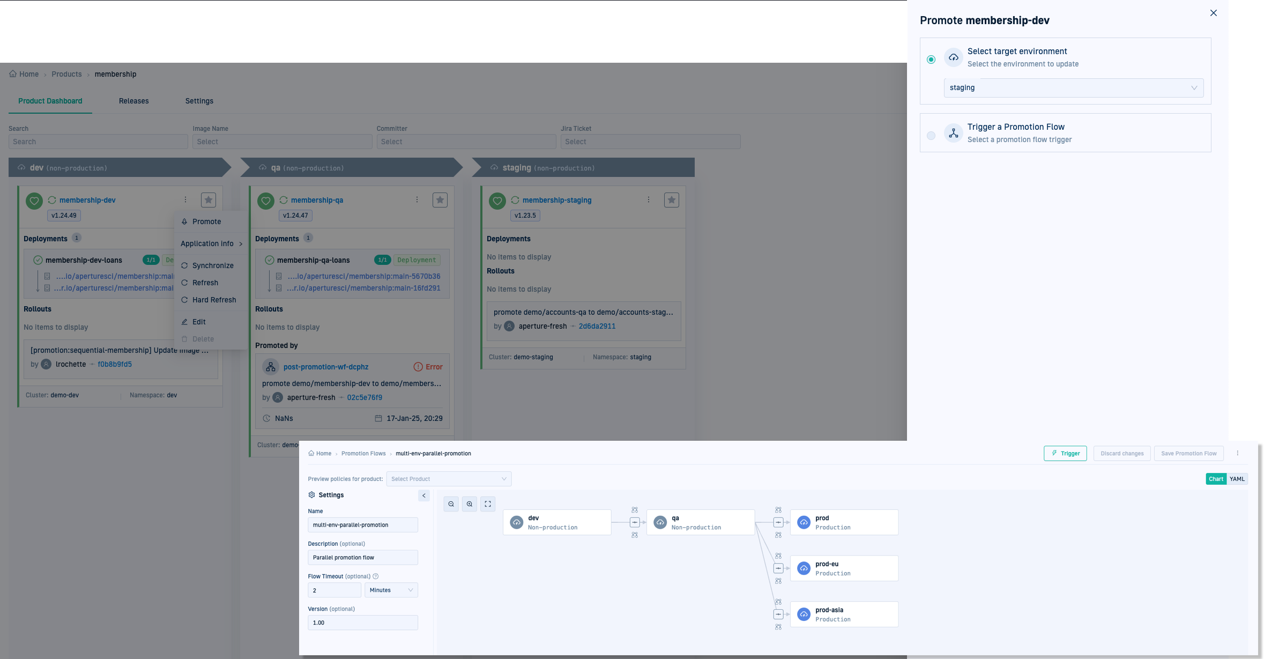Viewport: 1264px width, 659px height.
Task: Open three-dot menu on membership-staging card
Action: [649, 199]
